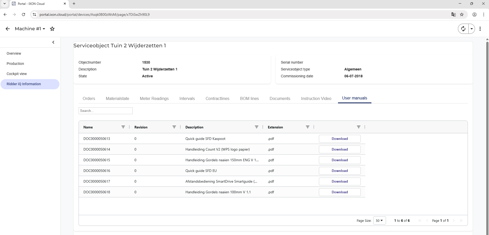Download the Quick guide SFD Kaspoot document
Viewport: 489px width, 235px height.
click(x=340, y=139)
